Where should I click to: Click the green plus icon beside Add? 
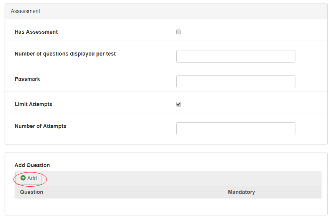coord(23,178)
